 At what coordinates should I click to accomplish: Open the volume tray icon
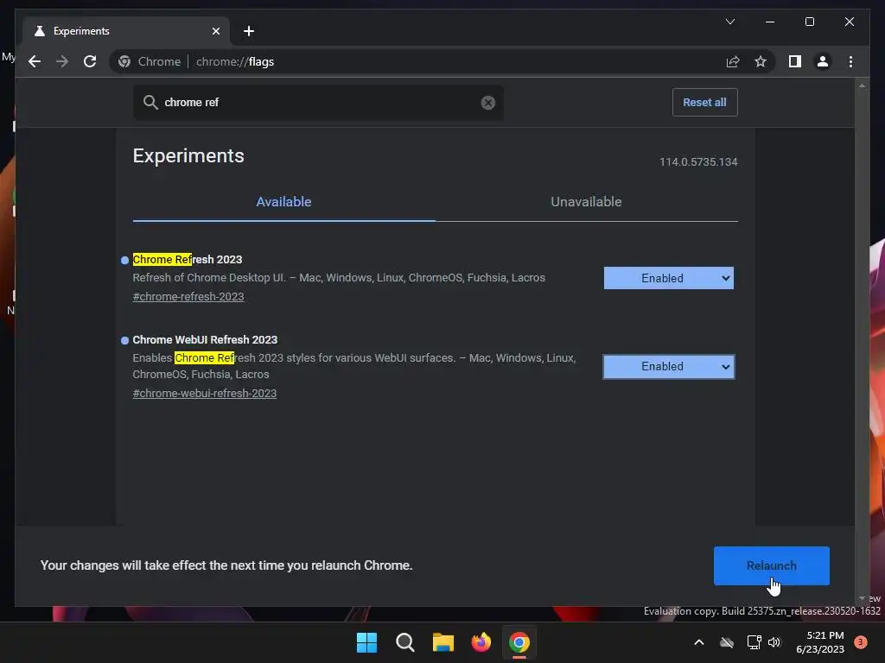tap(774, 642)
